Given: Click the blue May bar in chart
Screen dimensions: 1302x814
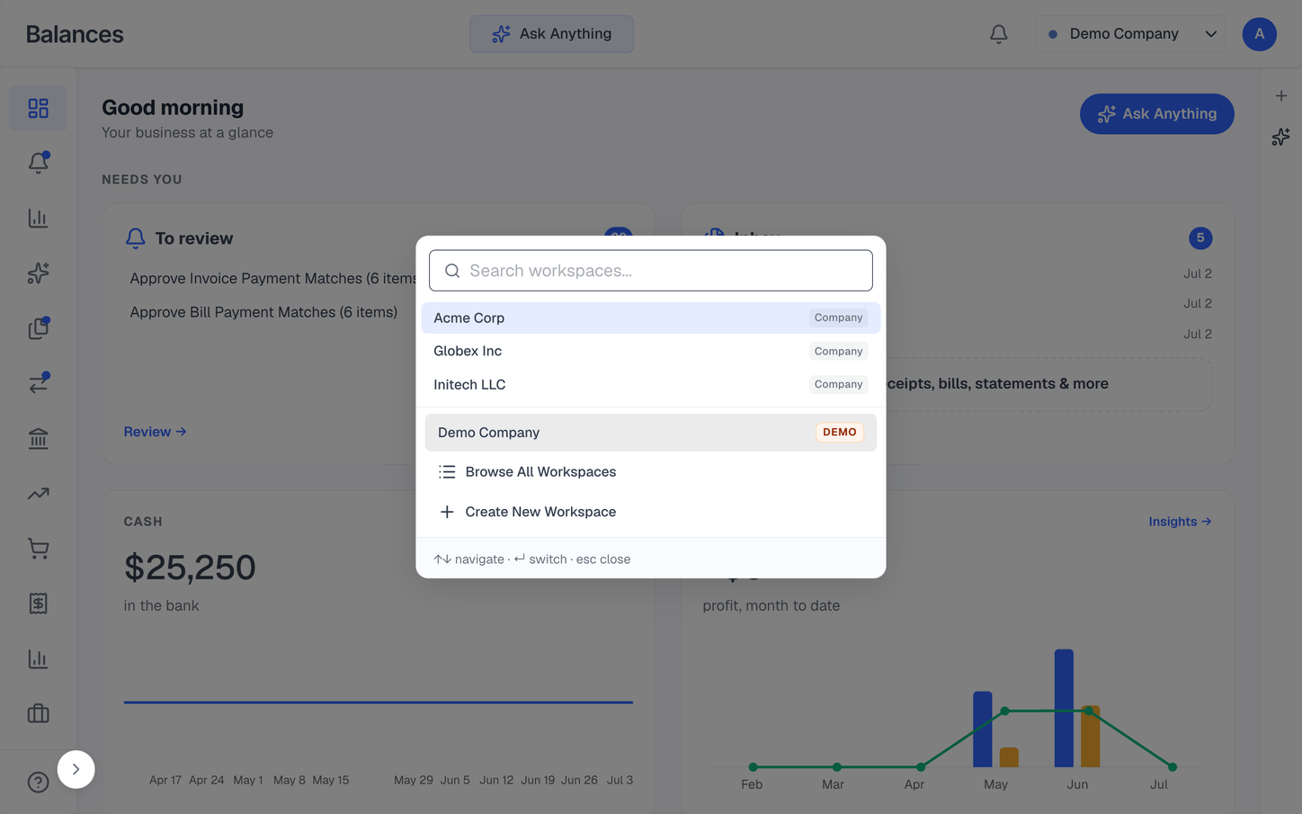Looking at the screenshot, I should [x=983, y=729].
